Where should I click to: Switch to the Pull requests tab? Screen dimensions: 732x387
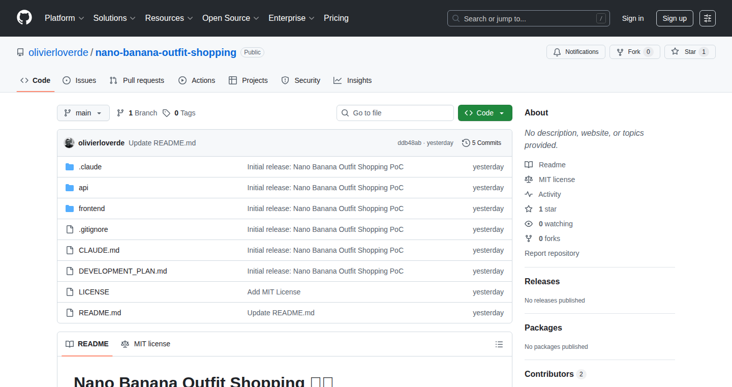pos(137,80)
